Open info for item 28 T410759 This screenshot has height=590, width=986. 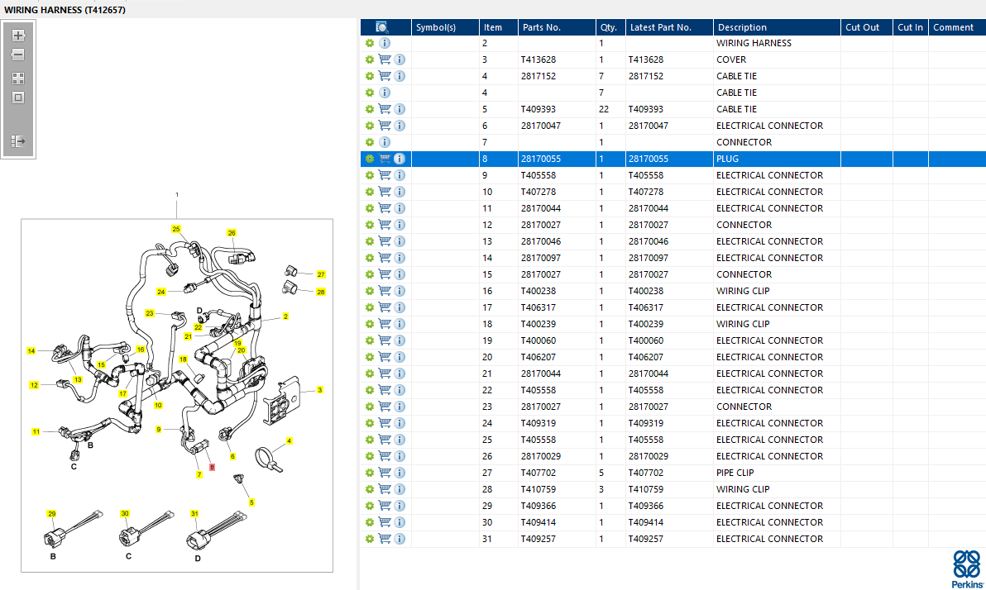(400, 489)
